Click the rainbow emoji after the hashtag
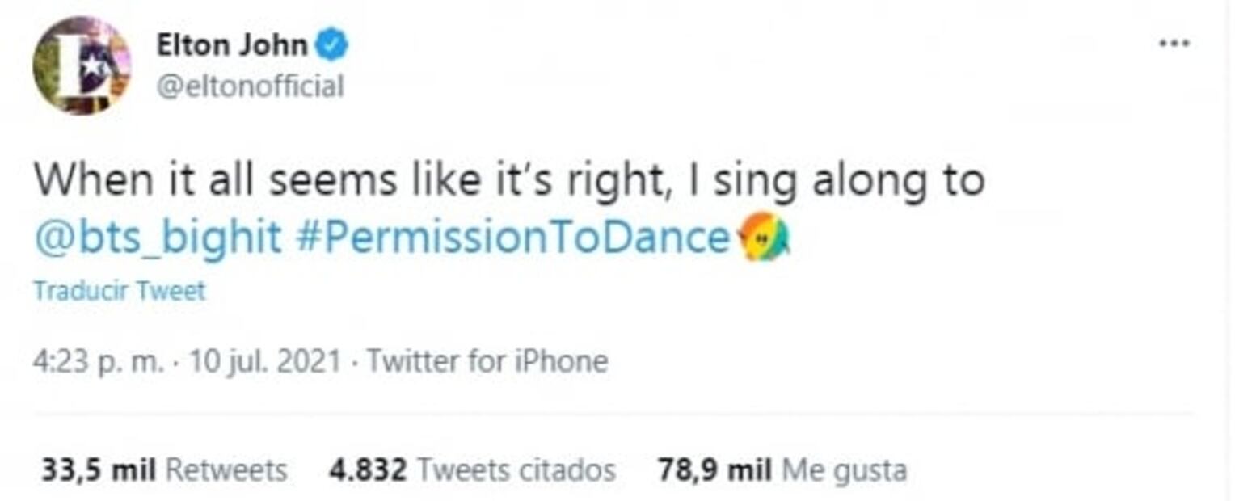This screenshot has height=501, width=1235. pyautogui.click(x=765, y=238)
